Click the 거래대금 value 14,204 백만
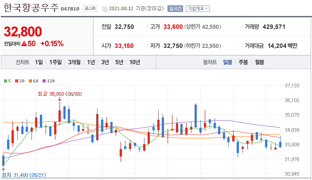 (282, 46)
